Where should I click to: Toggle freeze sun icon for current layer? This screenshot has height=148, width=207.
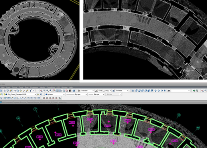point(2,94)
